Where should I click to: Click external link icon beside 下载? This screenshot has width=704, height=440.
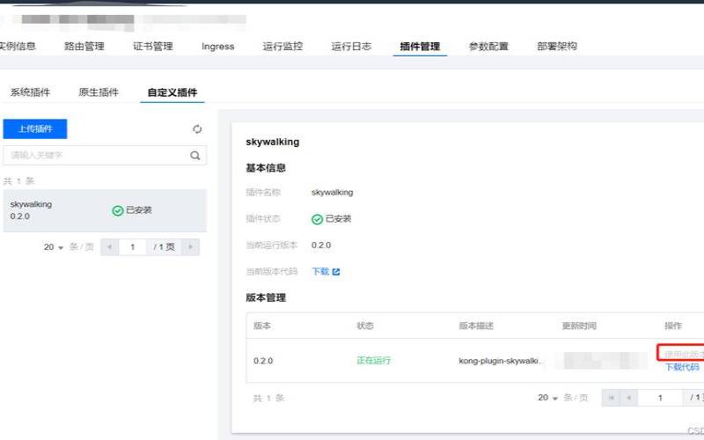tap(336, 272)
